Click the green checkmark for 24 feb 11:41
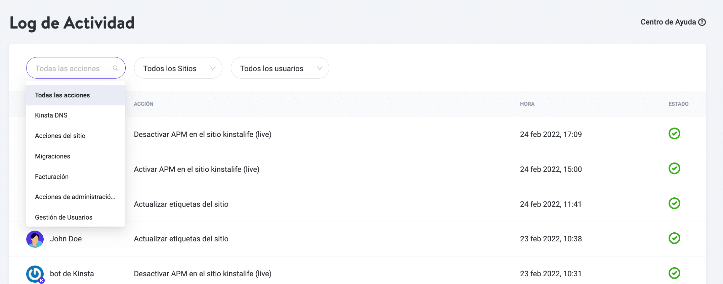This screenshot has height=284, width=723. (x=674, y=203)
